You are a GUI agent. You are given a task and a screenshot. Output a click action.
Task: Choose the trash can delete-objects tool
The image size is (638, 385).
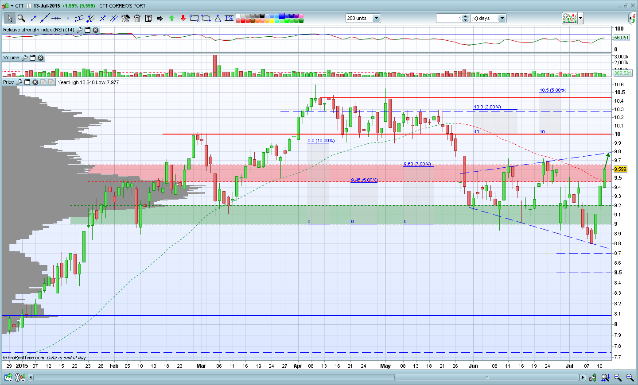[137, 18]
